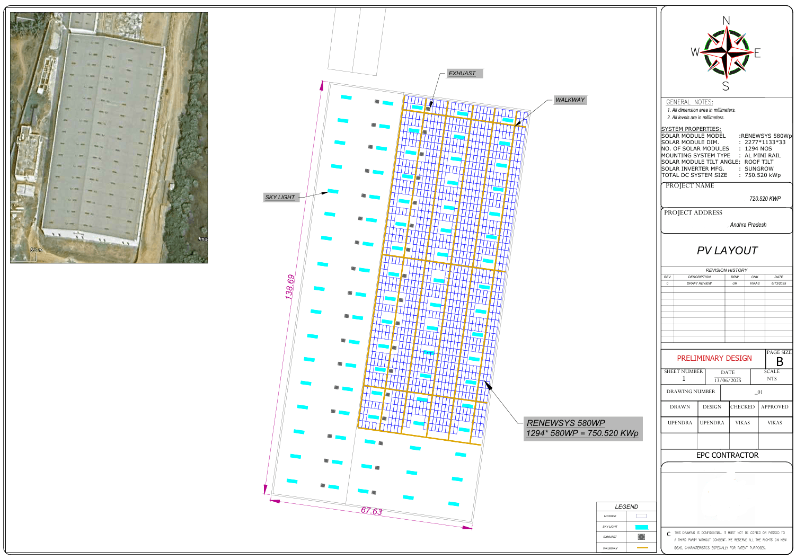This screenshot has width=796, height=560.
Task: Select note '2. All levels are in millimeters.'
Action: (x=695, y=118)
